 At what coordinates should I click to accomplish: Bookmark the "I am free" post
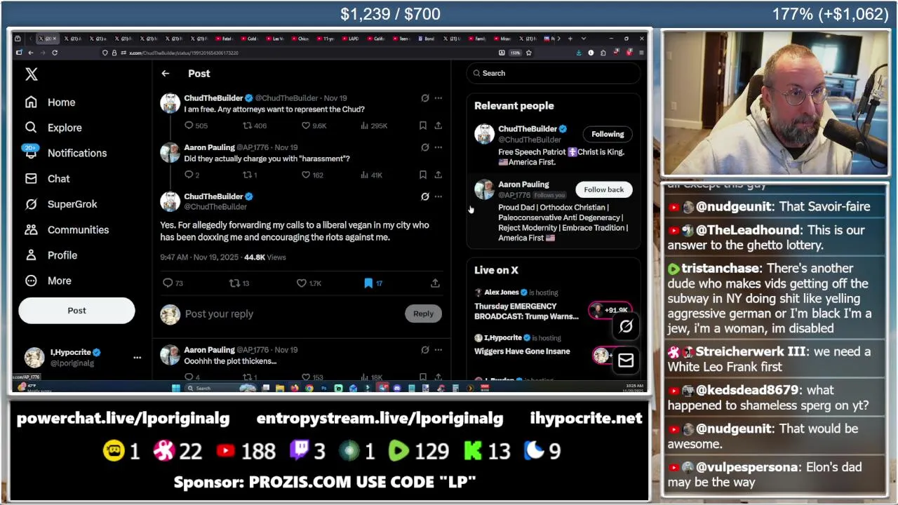423,126
